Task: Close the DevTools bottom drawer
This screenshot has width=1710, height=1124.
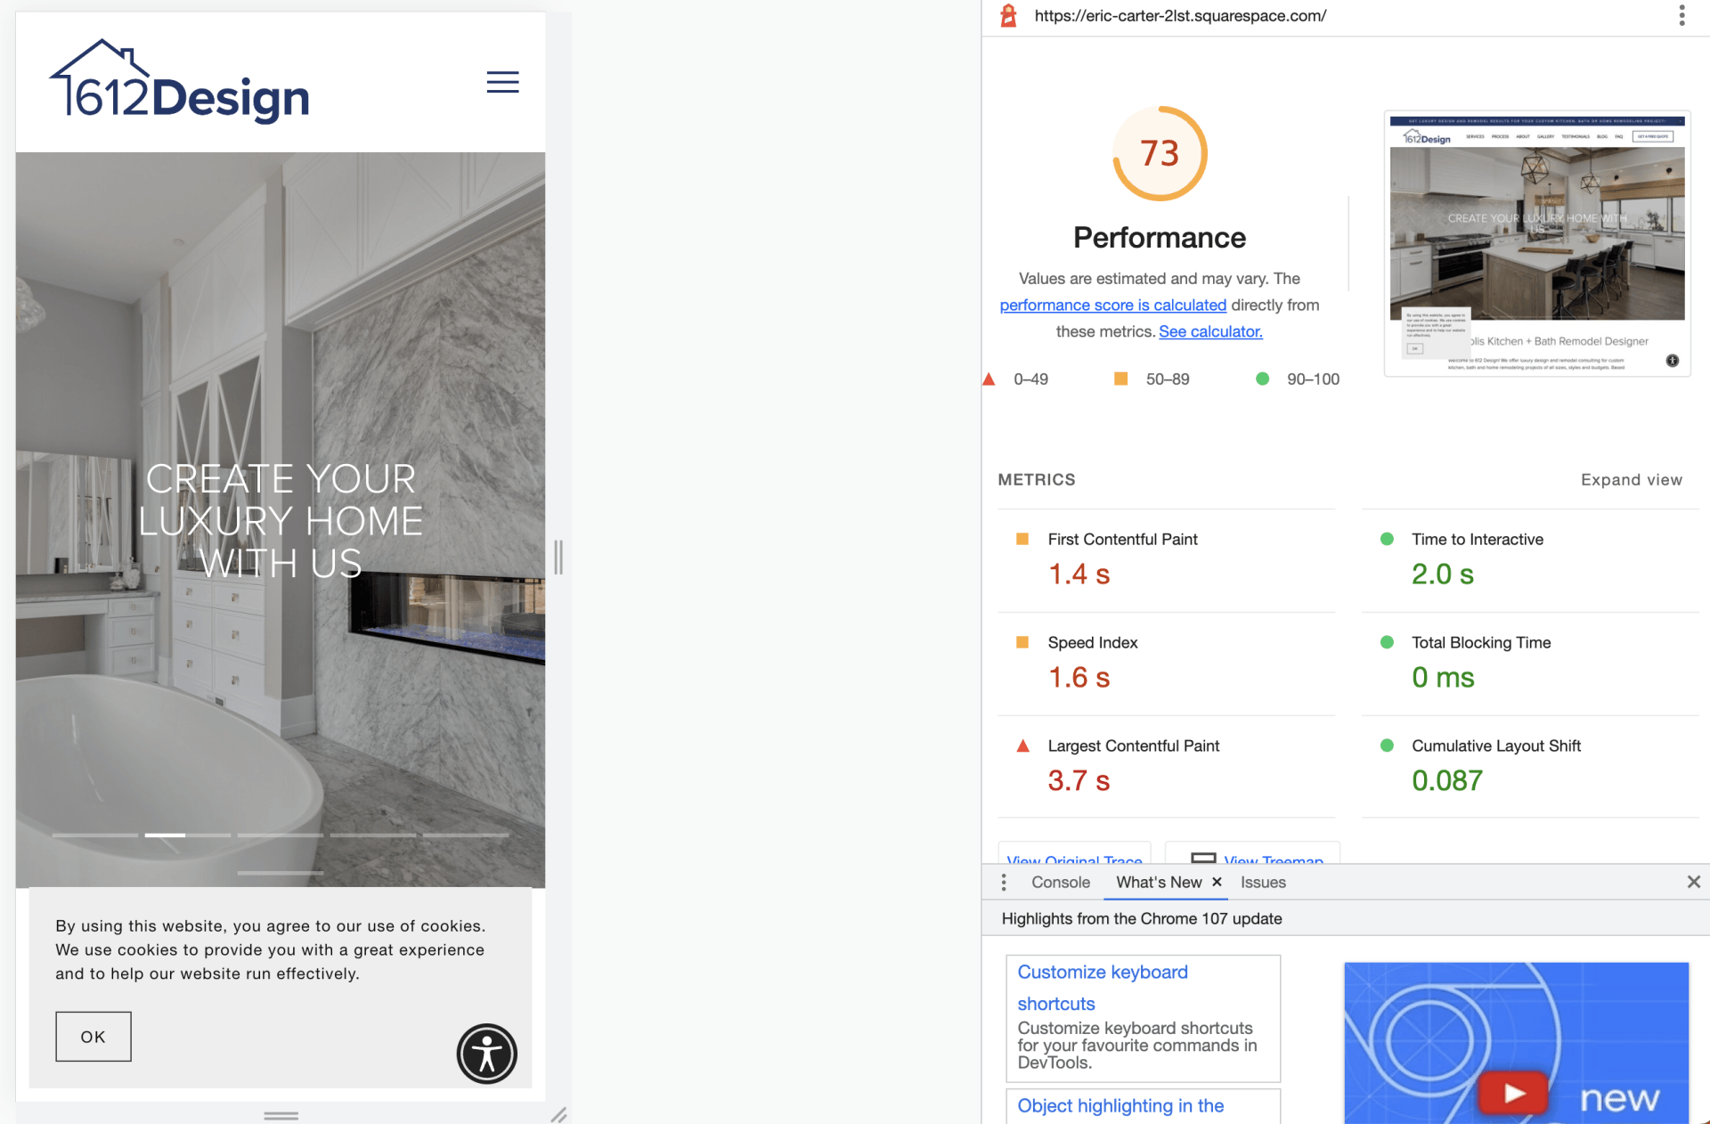Action: click(x=1693, y=882)
